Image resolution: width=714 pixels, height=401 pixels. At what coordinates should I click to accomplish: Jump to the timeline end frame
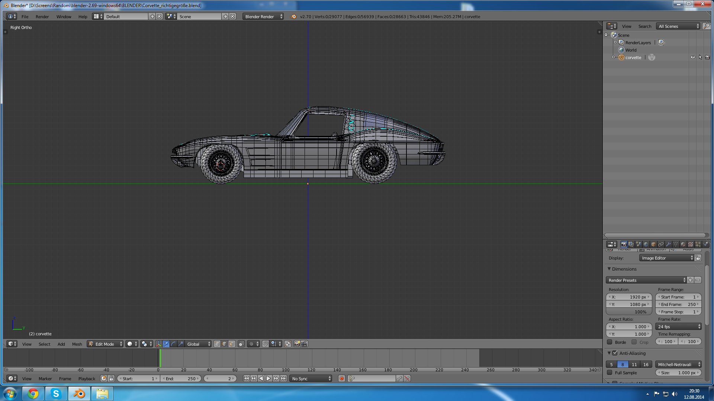point(284,378)
